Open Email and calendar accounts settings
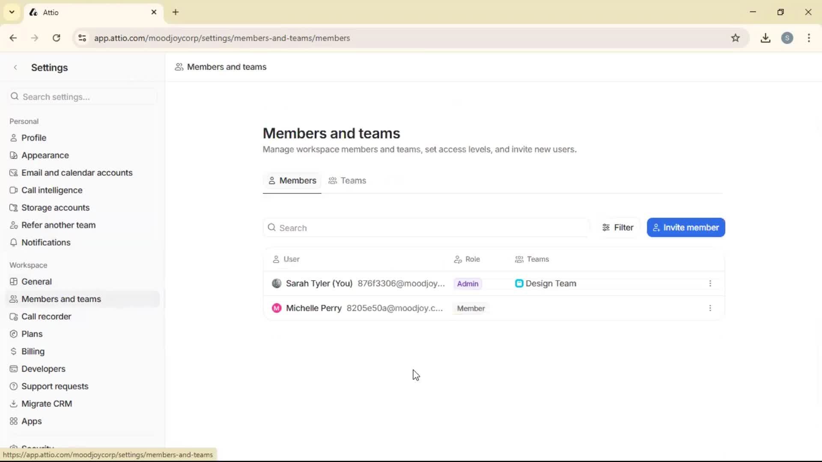The width and height of the screenshot is (822, 462). click(x=77, y=172)
